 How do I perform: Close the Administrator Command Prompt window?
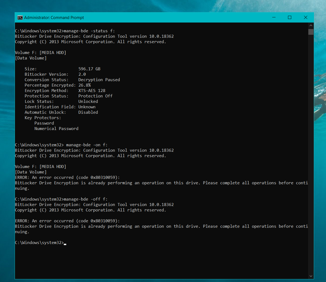306,17
